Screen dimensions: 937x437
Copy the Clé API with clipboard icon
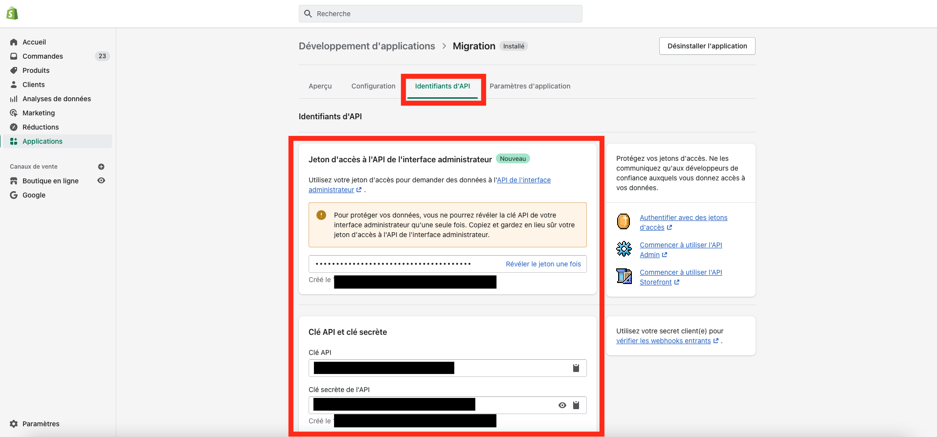(x=576, y=368)
